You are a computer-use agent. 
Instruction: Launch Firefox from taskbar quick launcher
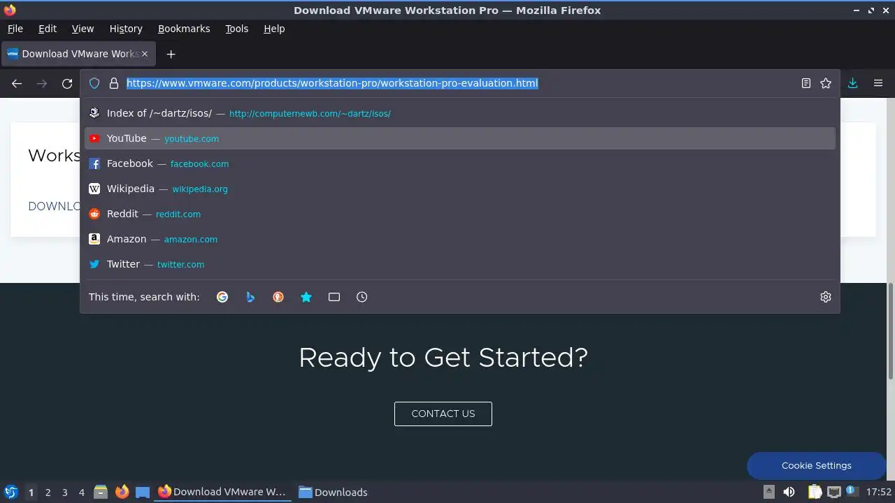coord(122,492)
